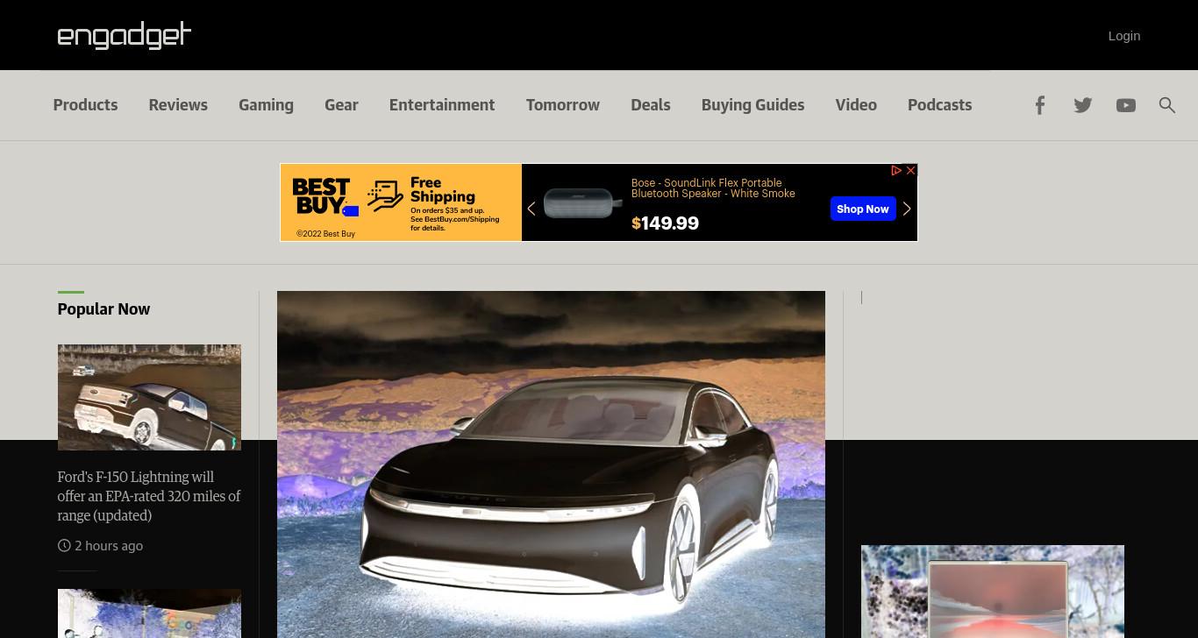The height and width of the screenshot is (638, 1198).
Task: Open the Reviews section
Action: 178,105
